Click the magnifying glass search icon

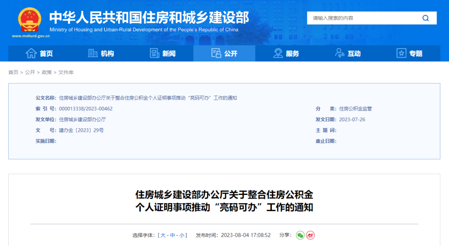click(425, 18)
